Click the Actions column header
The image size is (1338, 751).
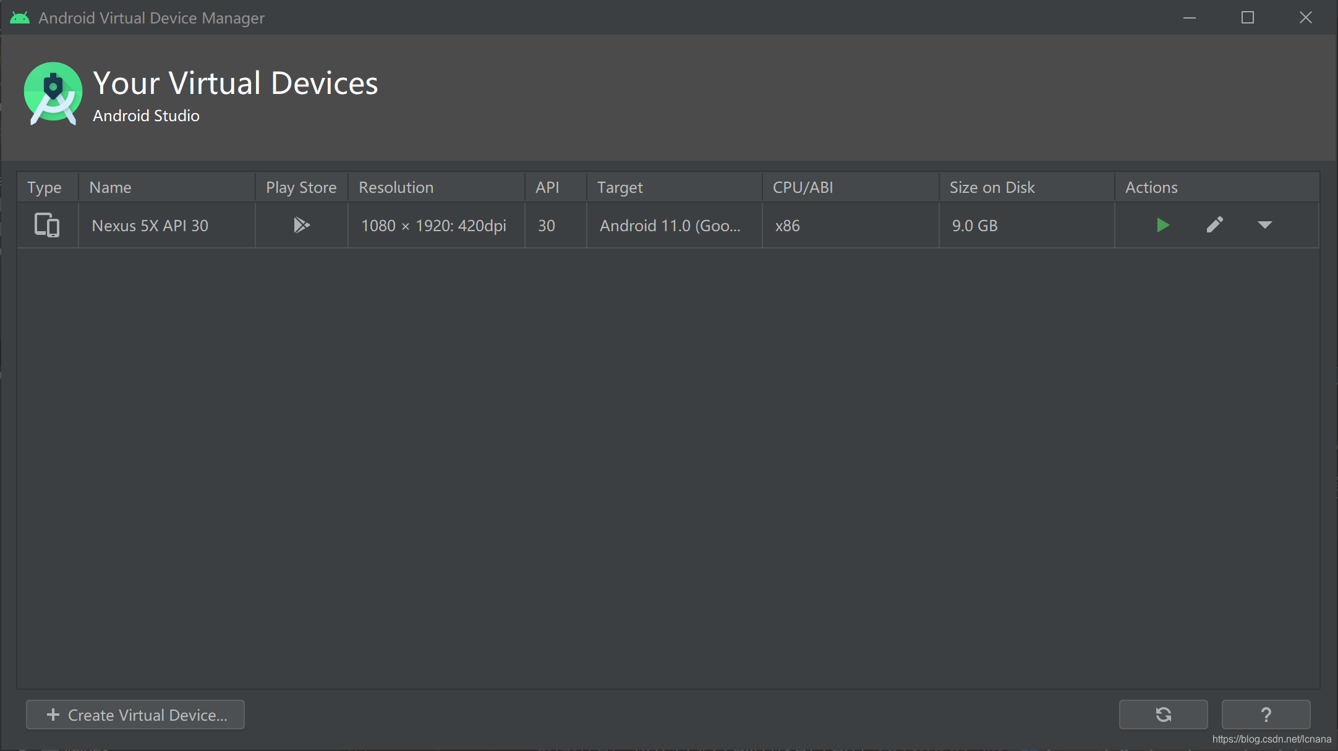[x=1217, y=187]
